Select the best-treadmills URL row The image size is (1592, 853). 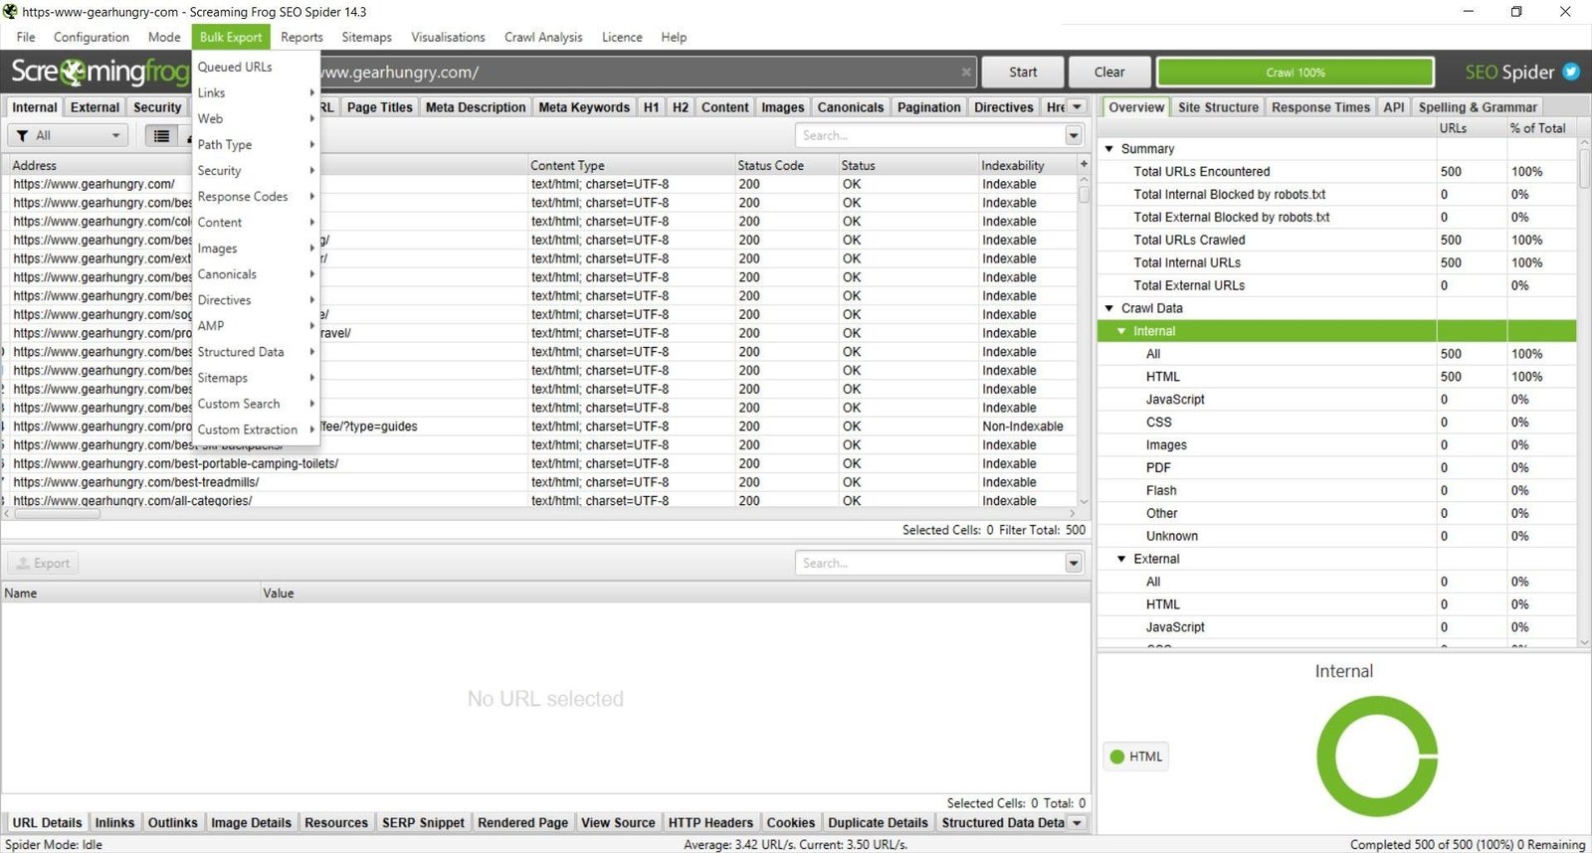[x=537, y=482]
